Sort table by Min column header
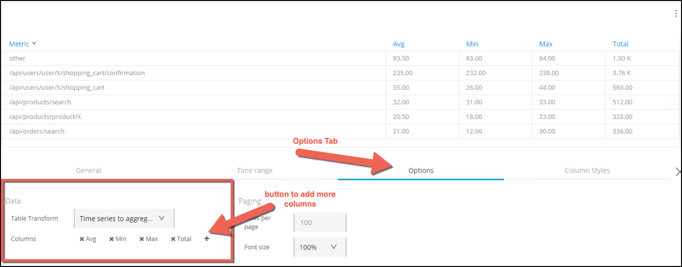The image size is (682, 267). pos(472,44)
